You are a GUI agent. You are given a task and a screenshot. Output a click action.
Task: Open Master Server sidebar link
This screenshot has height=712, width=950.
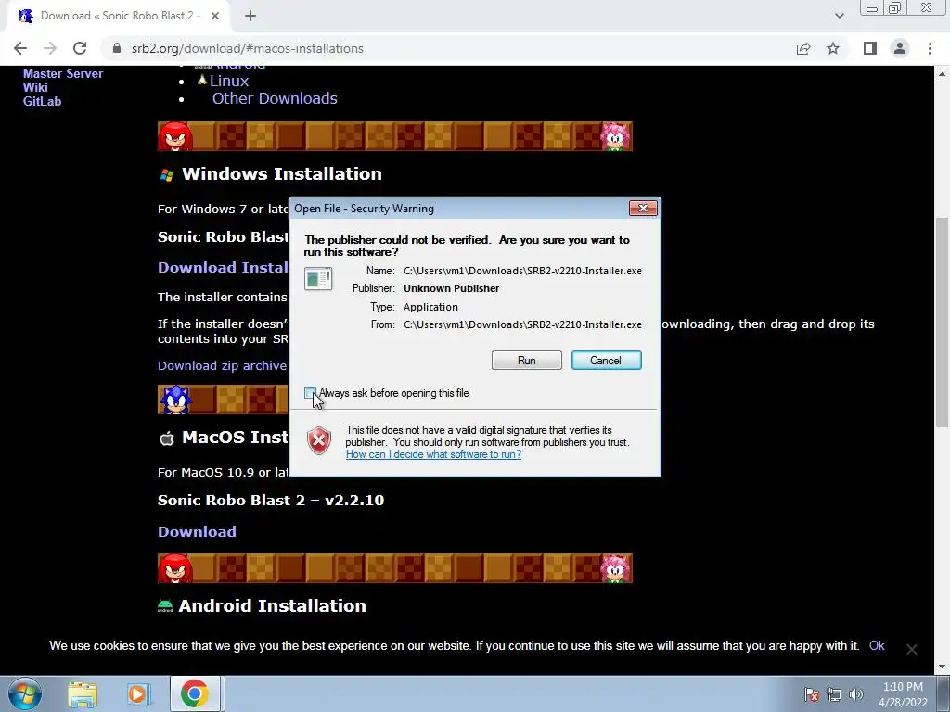point(63,73)
